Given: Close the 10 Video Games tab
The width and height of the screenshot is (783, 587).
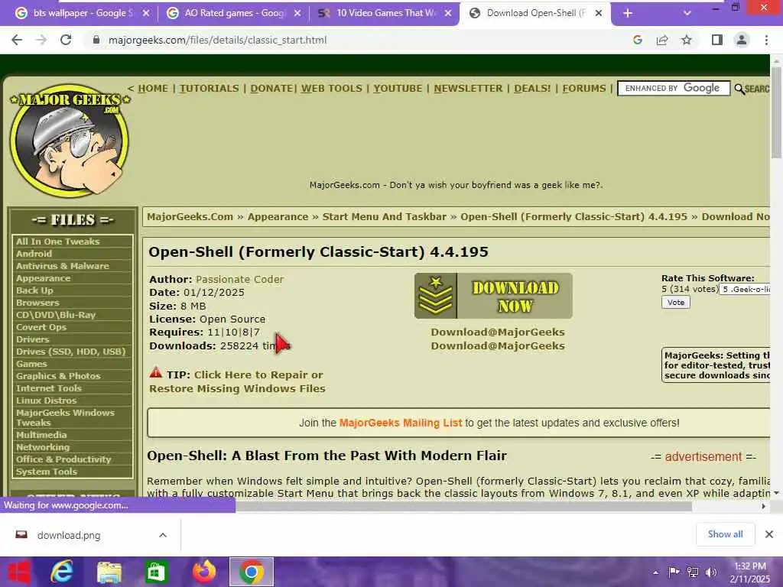Looking at the screenshot, I should point(448,14).
